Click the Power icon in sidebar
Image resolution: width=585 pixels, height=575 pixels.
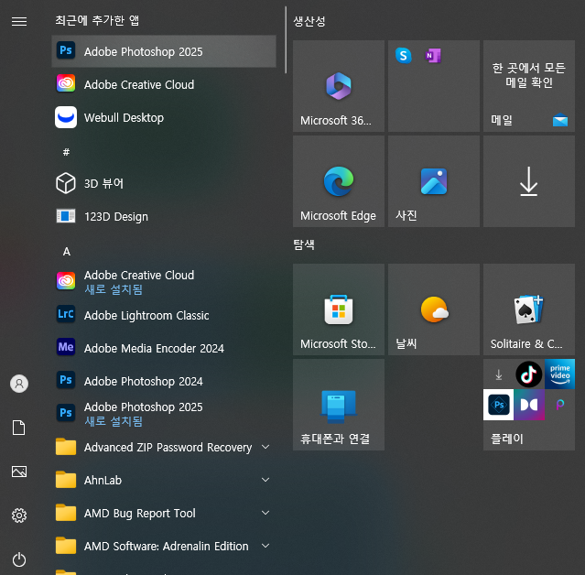(x=19, y=559)
